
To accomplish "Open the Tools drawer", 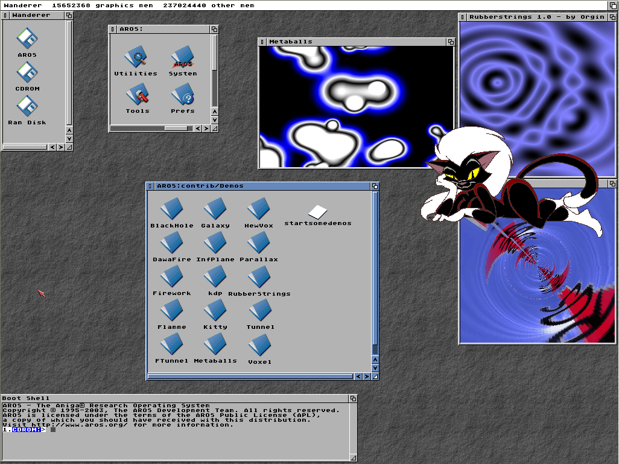I will [138, 98].
